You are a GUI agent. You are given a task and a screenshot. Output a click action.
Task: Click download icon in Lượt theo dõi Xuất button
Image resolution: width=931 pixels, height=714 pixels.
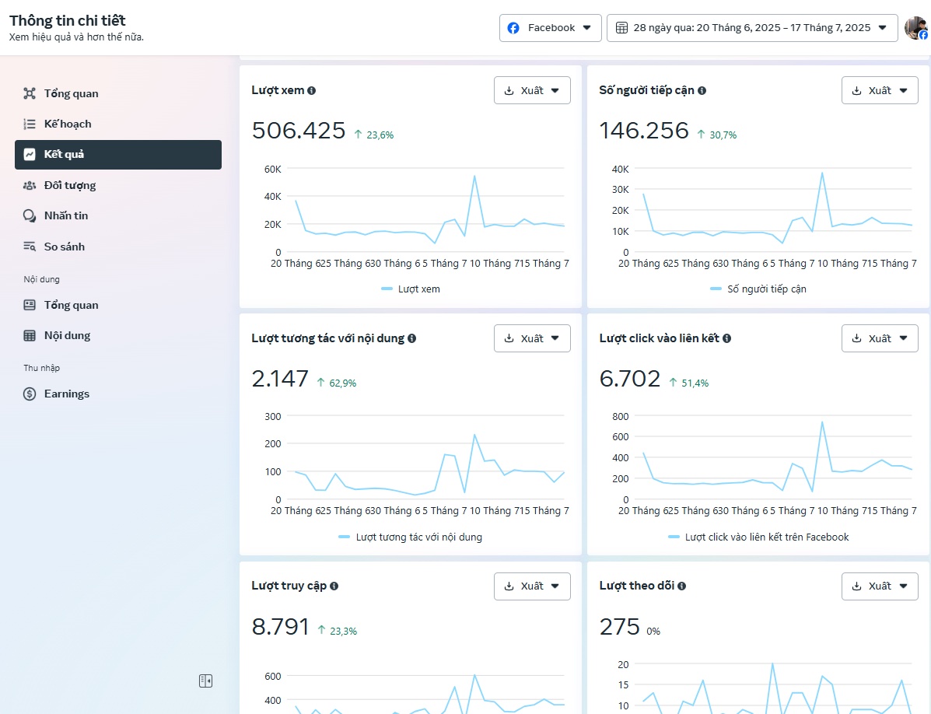click(x=857, y=586)
